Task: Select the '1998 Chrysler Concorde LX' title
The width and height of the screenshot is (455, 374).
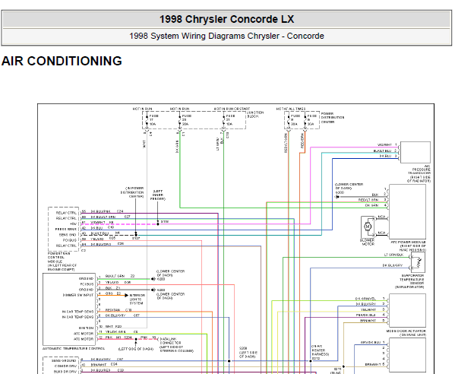Action: pyautogui.click(x=226, y=19)
